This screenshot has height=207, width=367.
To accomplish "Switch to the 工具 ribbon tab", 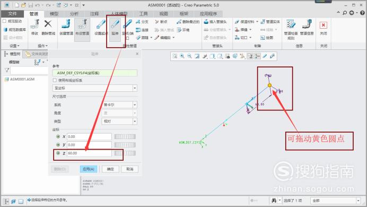I will pos(143,14).
